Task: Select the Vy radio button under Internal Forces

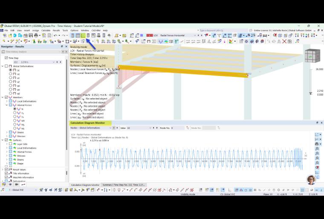Action: [14, 113]
